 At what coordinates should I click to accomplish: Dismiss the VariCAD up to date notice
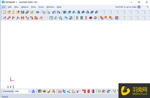(x=148, y=7)
